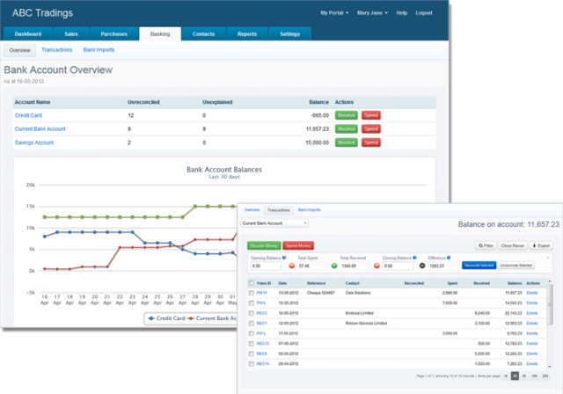The image size is (563, 394).
Task: Click the Difference help icon
Action: pos(449,258)
